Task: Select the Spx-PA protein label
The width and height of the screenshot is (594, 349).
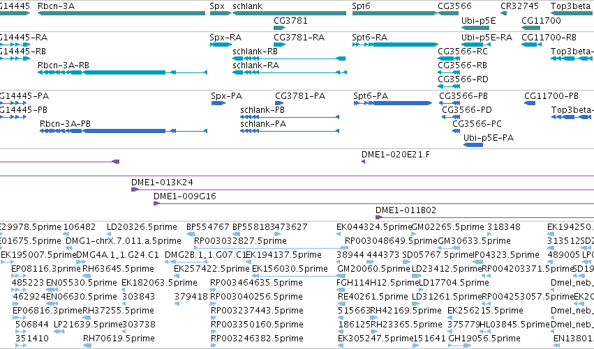Action: pos(227,96)
